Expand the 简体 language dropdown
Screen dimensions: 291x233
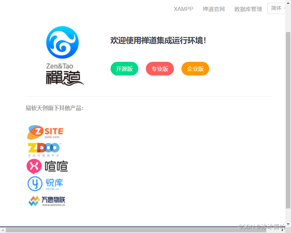click(277, 8)
